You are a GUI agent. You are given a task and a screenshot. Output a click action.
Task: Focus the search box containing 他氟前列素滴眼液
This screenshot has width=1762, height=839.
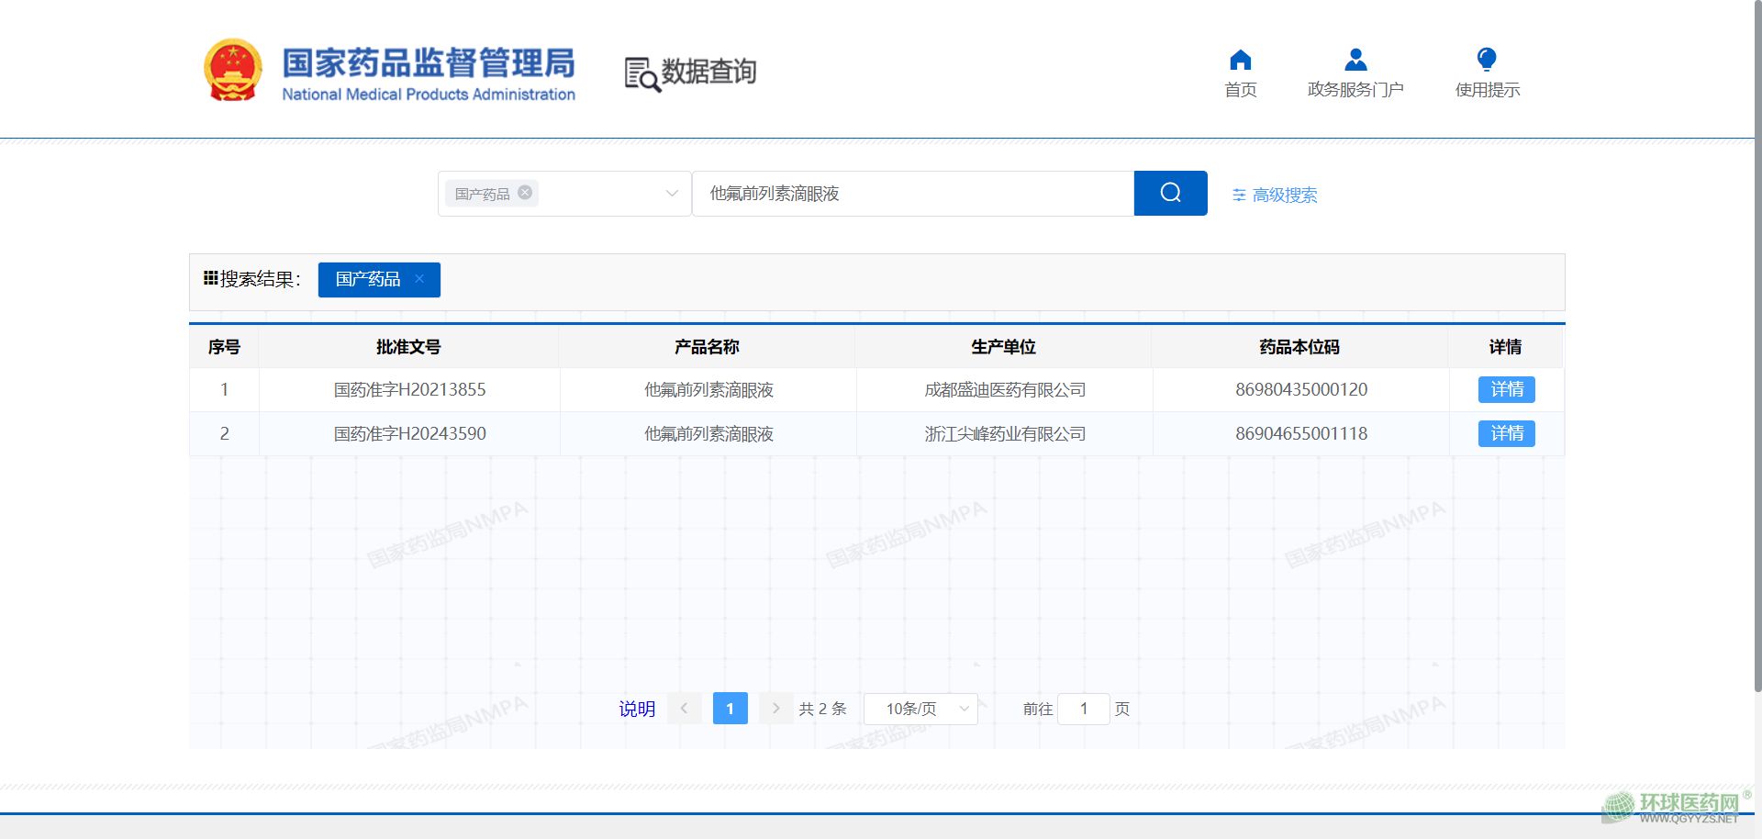point(912,194)
